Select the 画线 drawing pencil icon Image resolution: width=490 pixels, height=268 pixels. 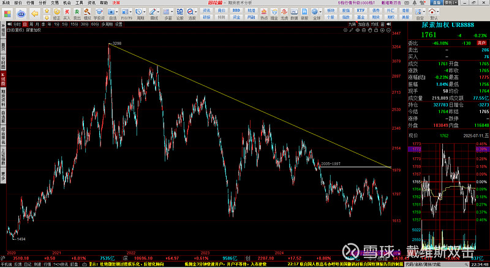pyautogui.click(x=152, y=12)
